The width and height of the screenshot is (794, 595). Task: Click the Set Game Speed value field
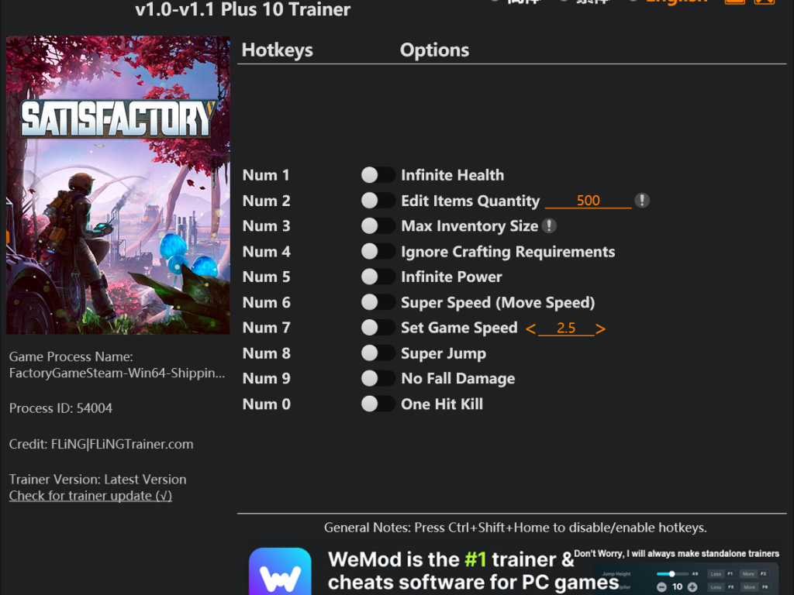click(565, 328)
